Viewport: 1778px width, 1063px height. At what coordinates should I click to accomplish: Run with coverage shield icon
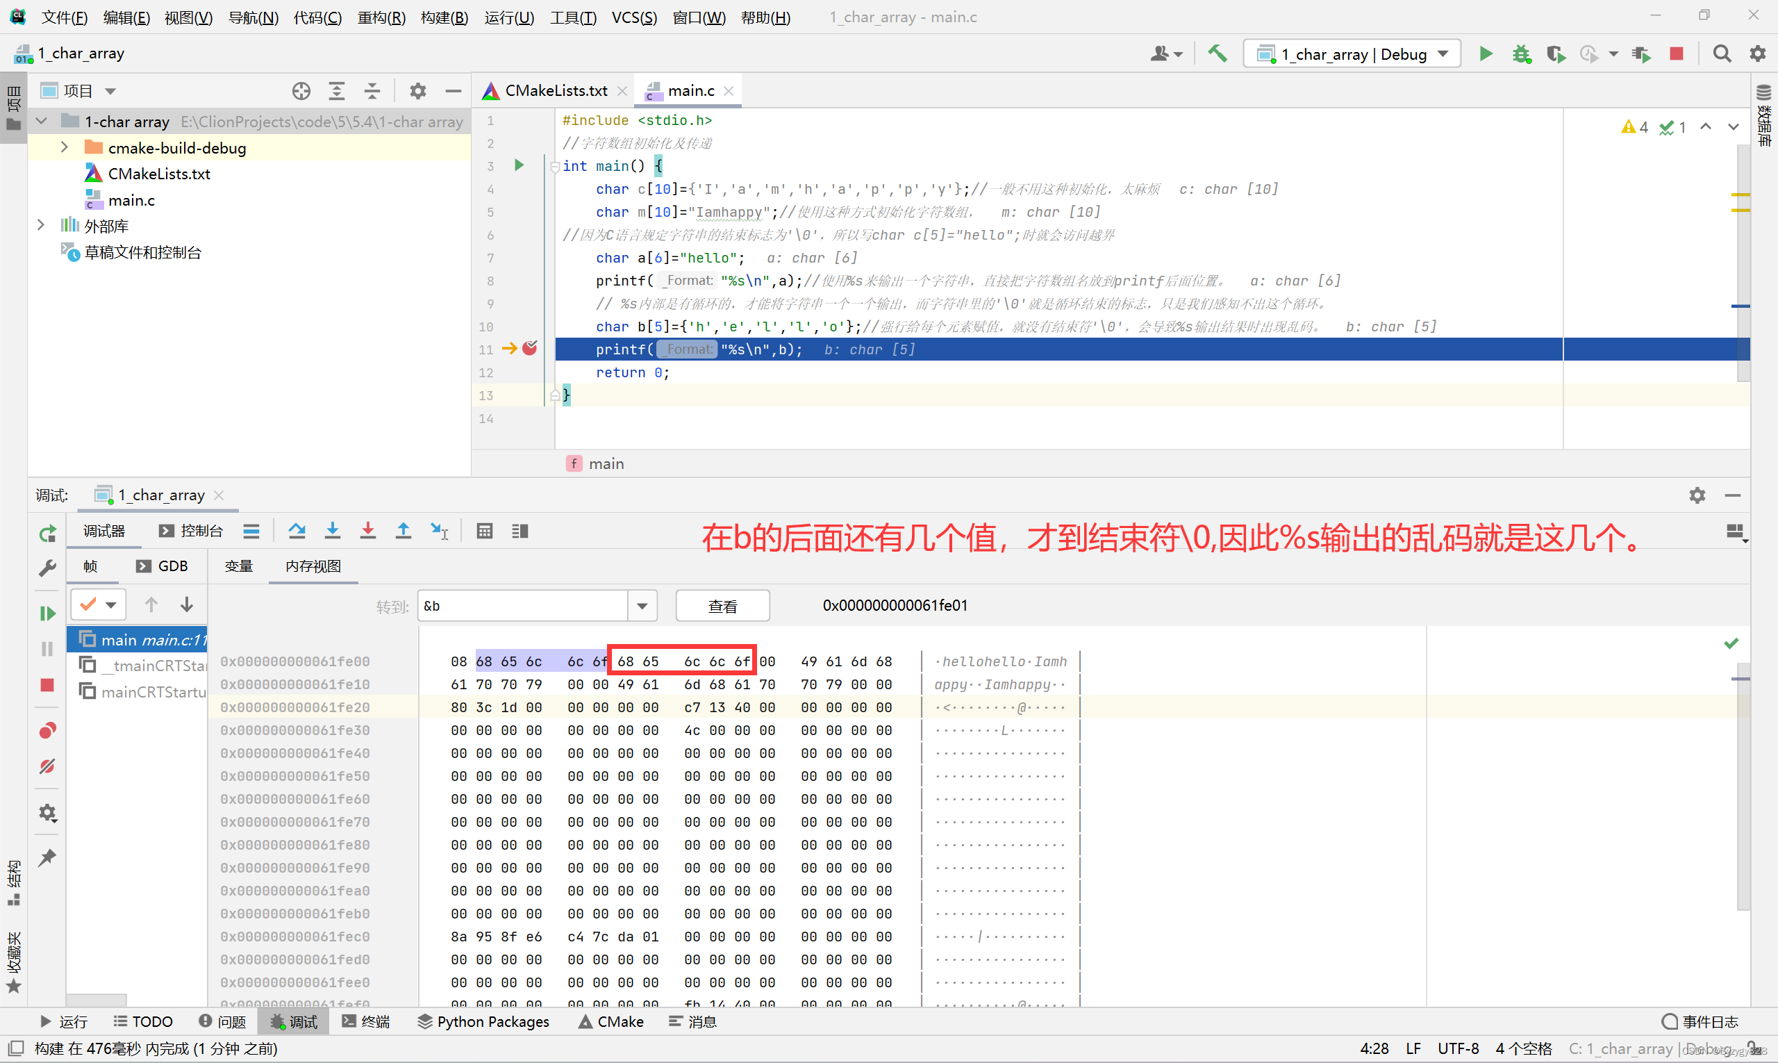1555,53
